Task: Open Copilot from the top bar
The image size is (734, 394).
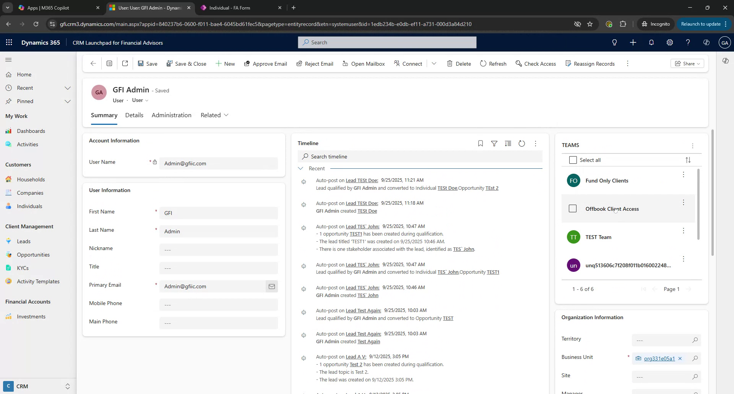Action: (706, 42)
